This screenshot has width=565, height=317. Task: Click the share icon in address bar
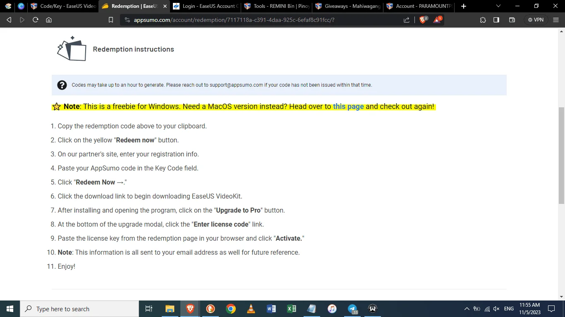(407, 20)
